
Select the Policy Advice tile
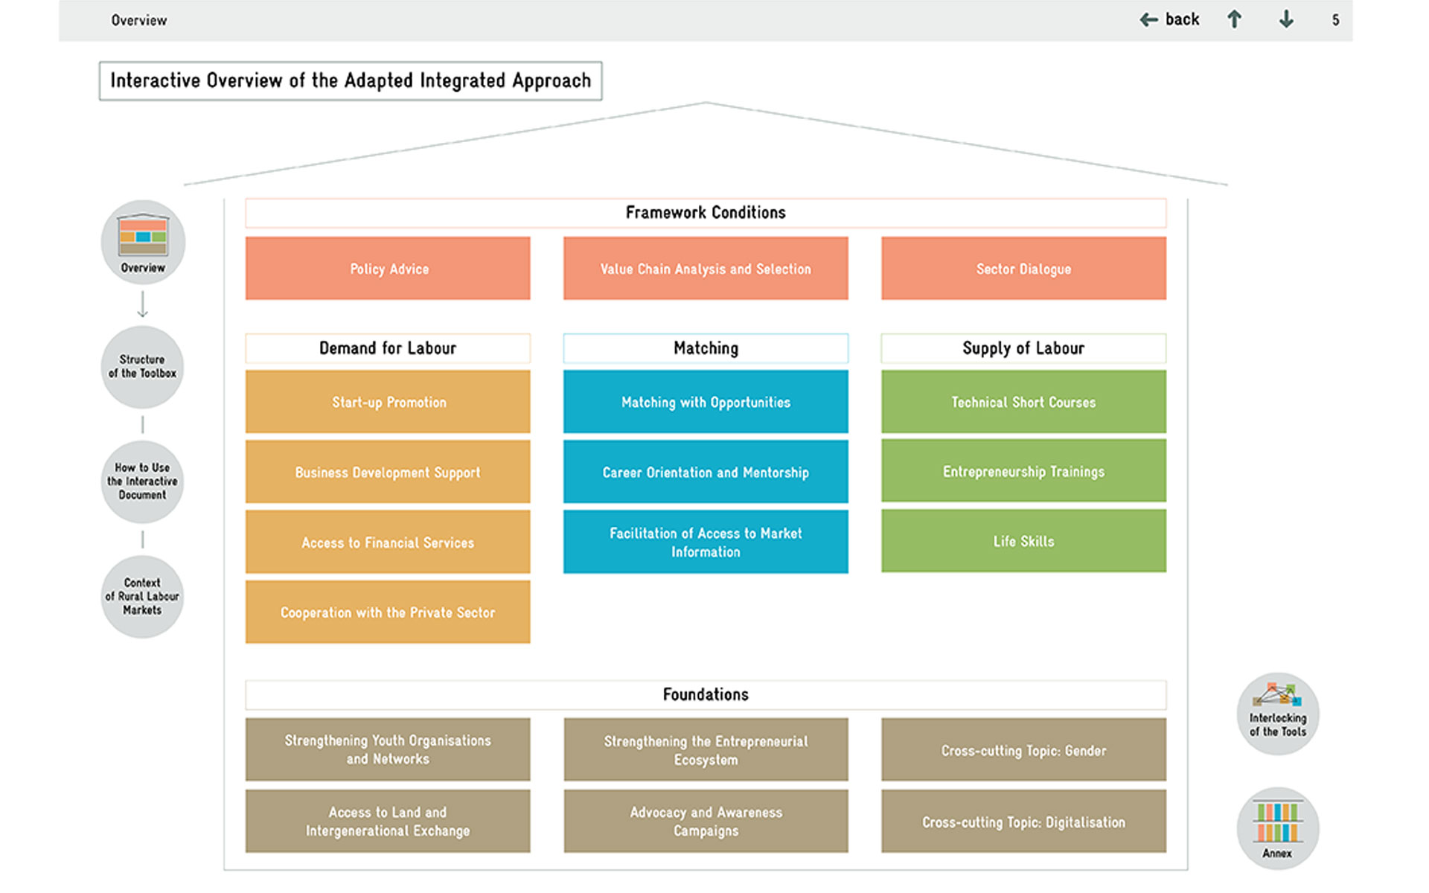click(388, 269)
